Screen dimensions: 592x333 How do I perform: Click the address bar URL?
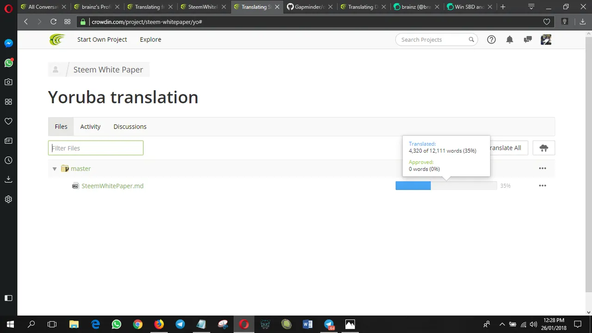point(147,22)
